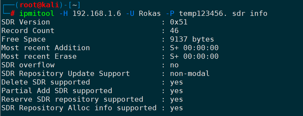Click the Reserve SDR repository supported label
Screen dimensions: 303x116
pyautogui.click(x=72, y=99)
